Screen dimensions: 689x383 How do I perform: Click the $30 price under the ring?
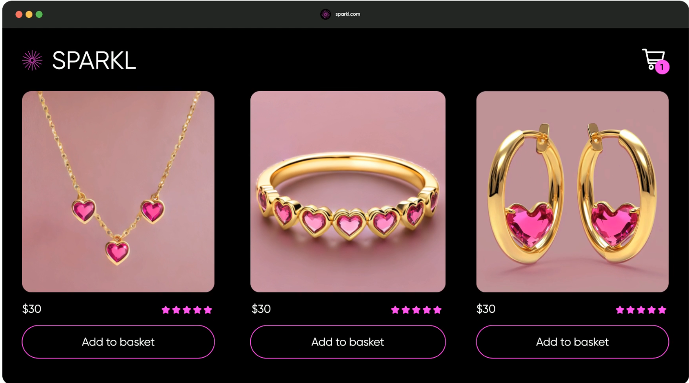point(261,309)
